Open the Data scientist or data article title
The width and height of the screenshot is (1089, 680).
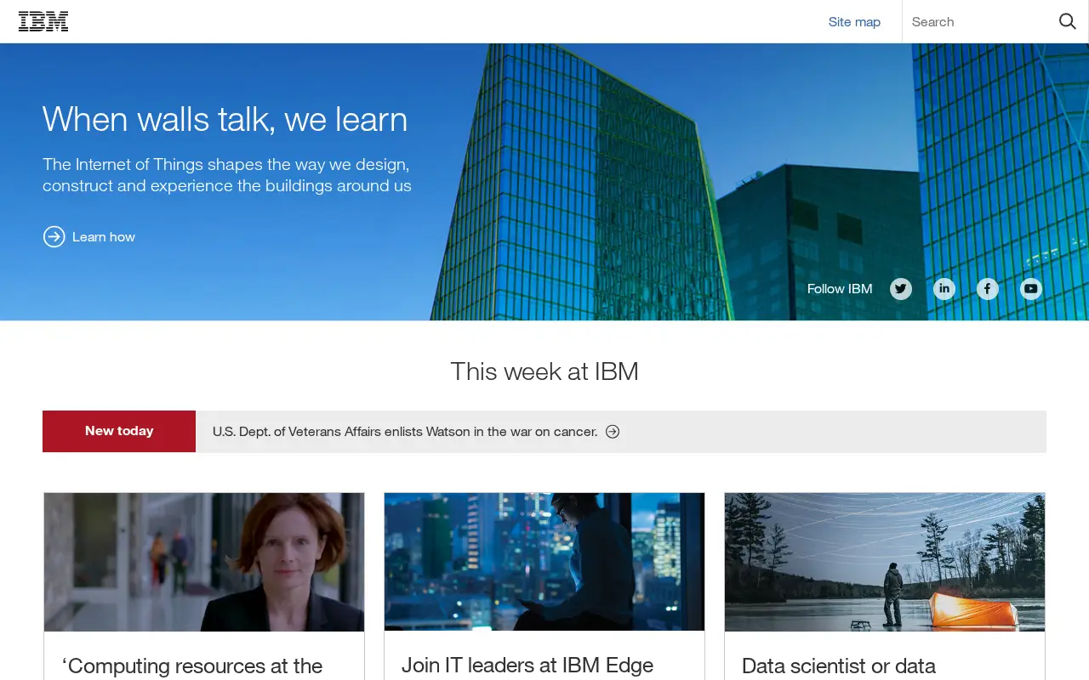pos(839,666)
